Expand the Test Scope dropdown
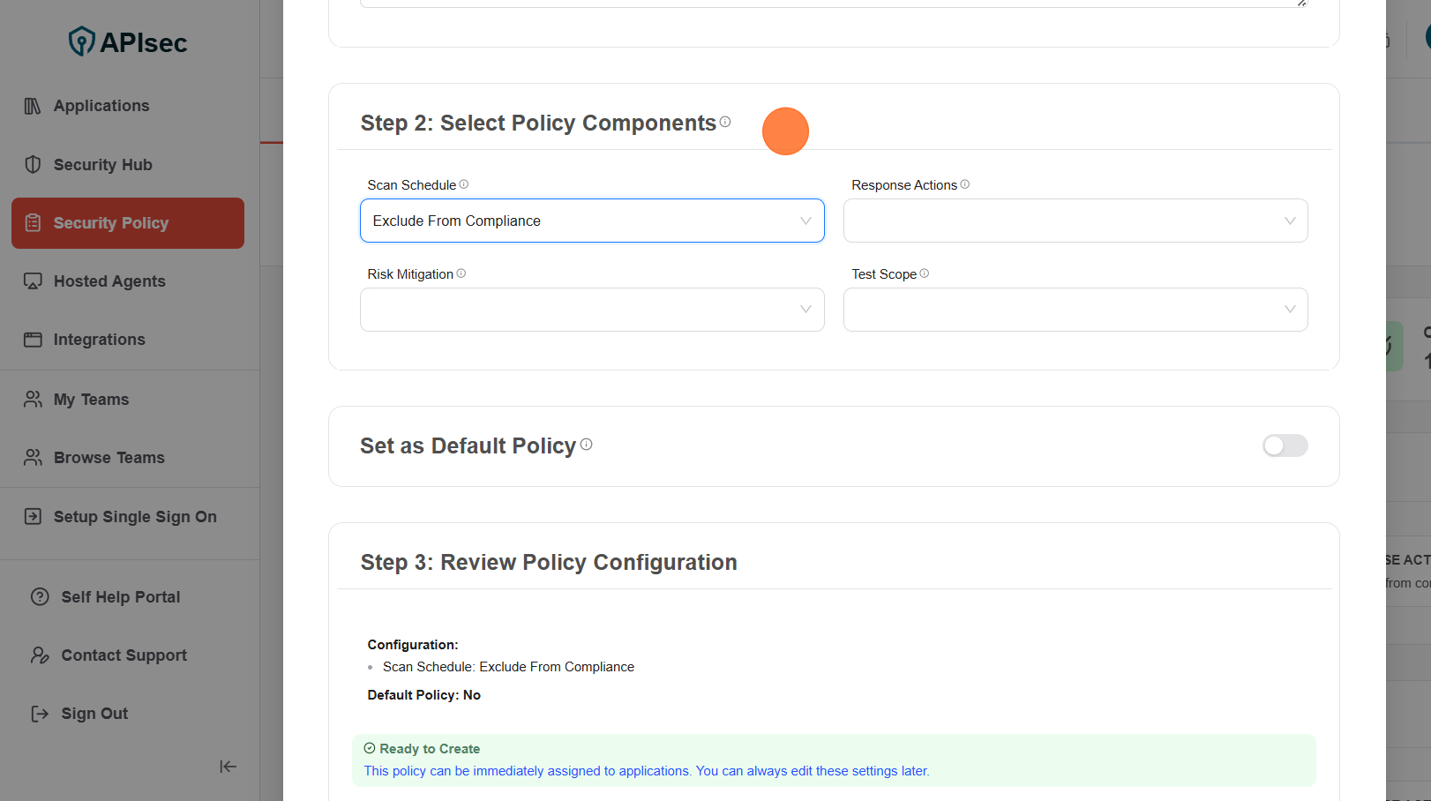 (x=1075, y=310)
